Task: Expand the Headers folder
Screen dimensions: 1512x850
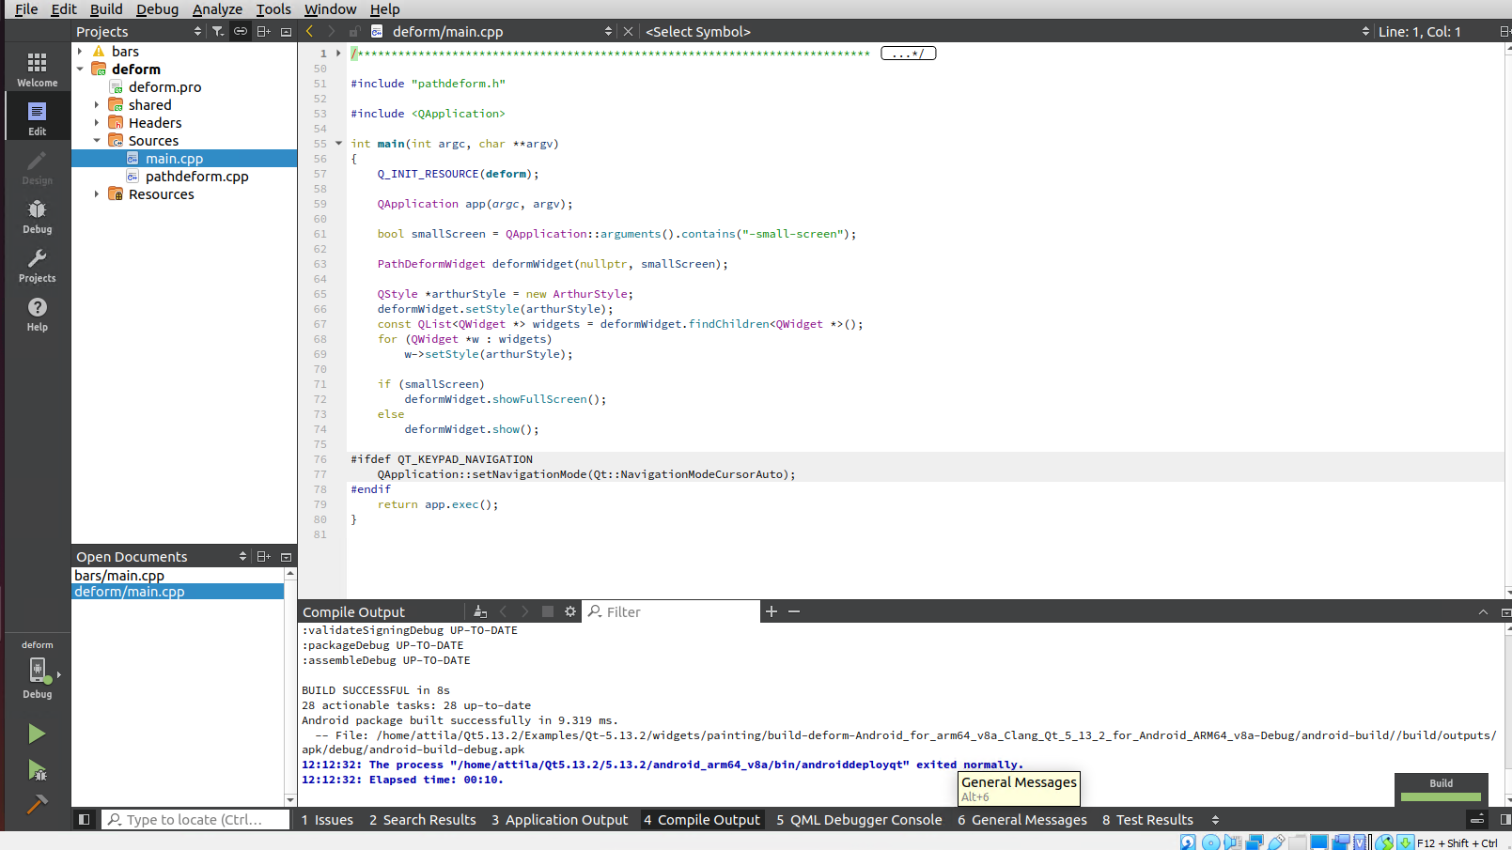Action: tap(97, 123)
